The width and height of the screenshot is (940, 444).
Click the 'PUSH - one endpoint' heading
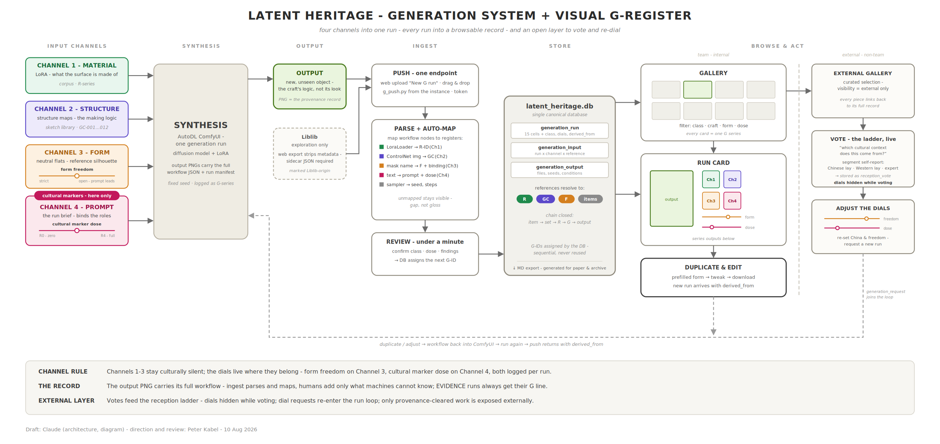pyautogui.click(x=425, y=73)
